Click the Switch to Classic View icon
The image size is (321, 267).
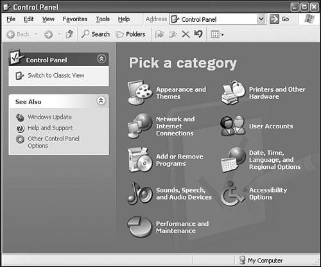pos(19,76)
